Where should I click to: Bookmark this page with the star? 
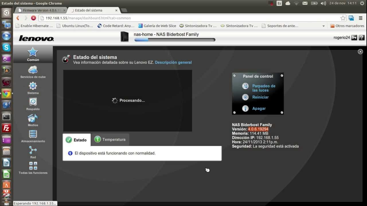pos(343,18)
